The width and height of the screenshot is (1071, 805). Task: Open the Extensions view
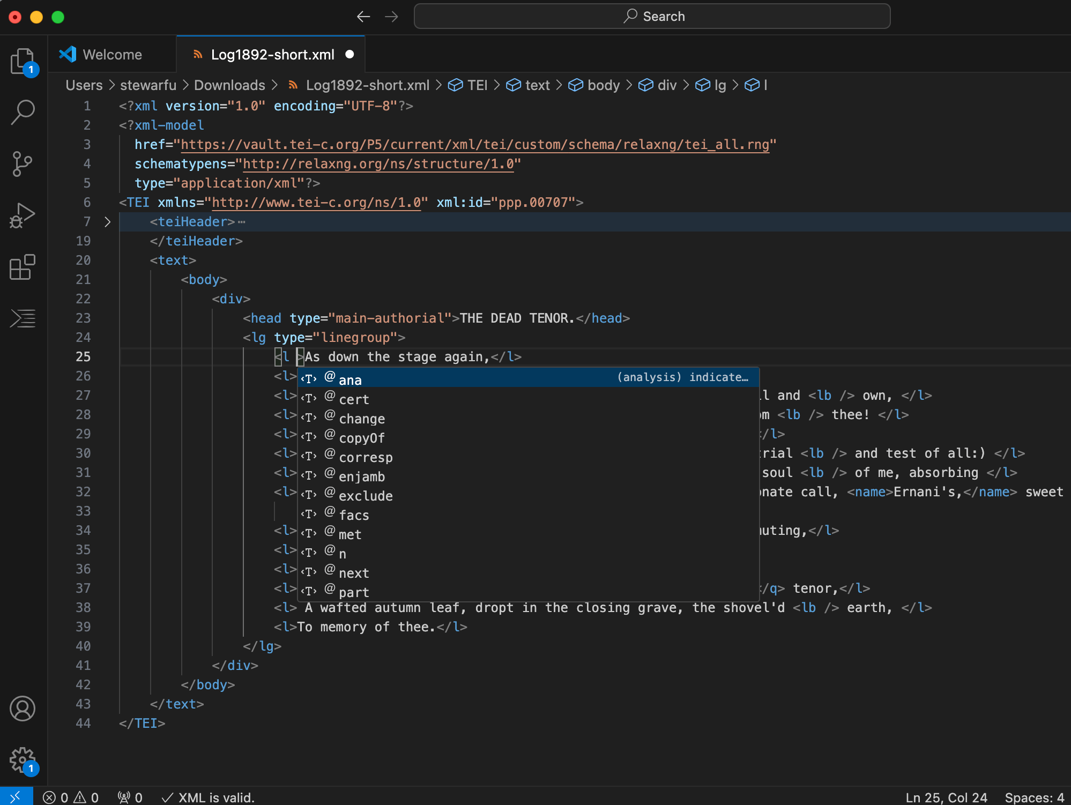23,267
